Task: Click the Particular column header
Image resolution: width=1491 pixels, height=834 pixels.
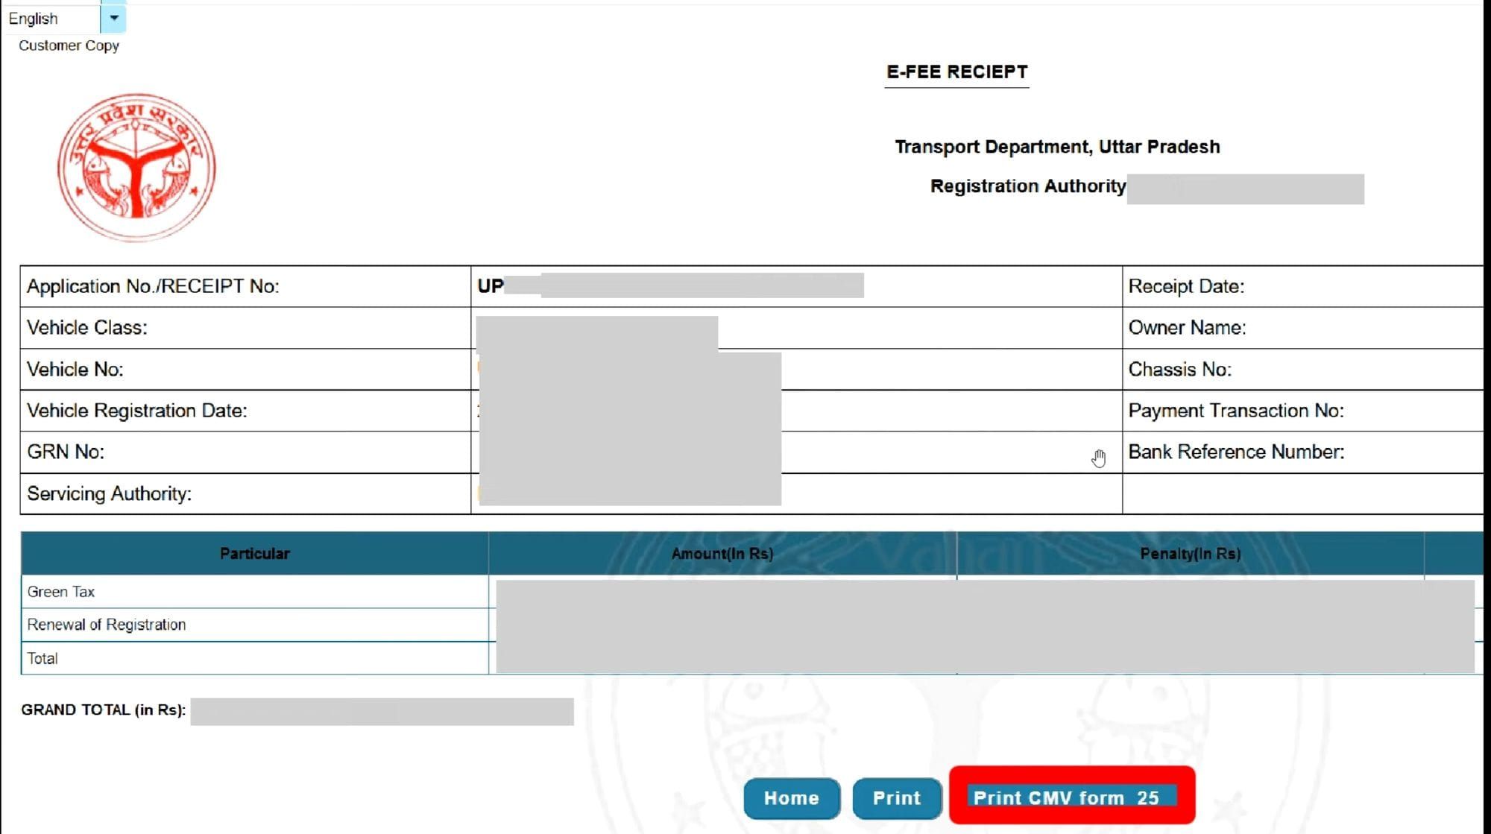Action: click(254, 554)
